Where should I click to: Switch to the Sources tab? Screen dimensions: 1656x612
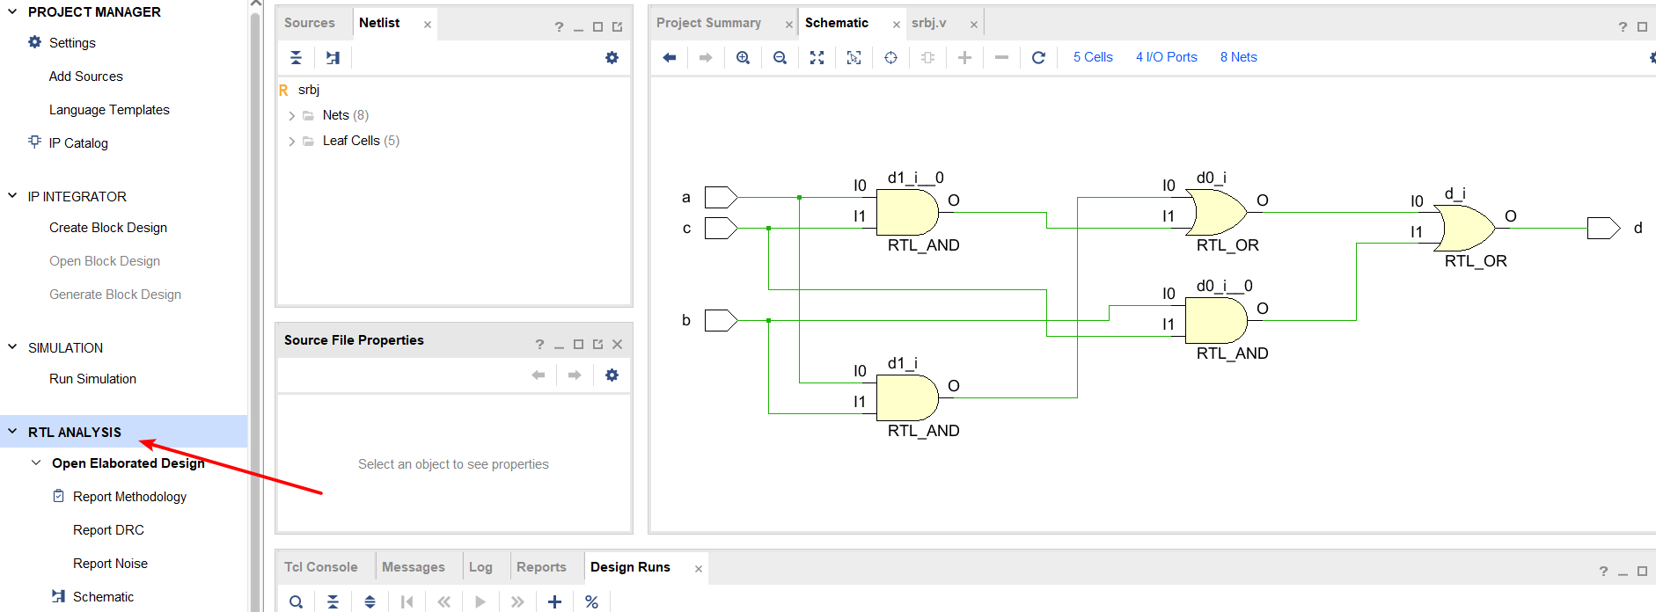pos(309,23)
